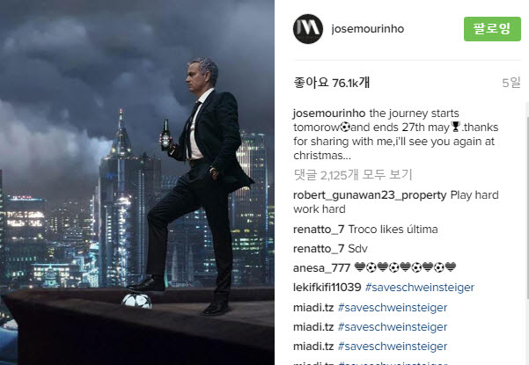Image resolution: width=529 pixels, height=365 pixels.
Task: Visit renatto_7 profile from Sdv comment
Action: click(319, 249)
